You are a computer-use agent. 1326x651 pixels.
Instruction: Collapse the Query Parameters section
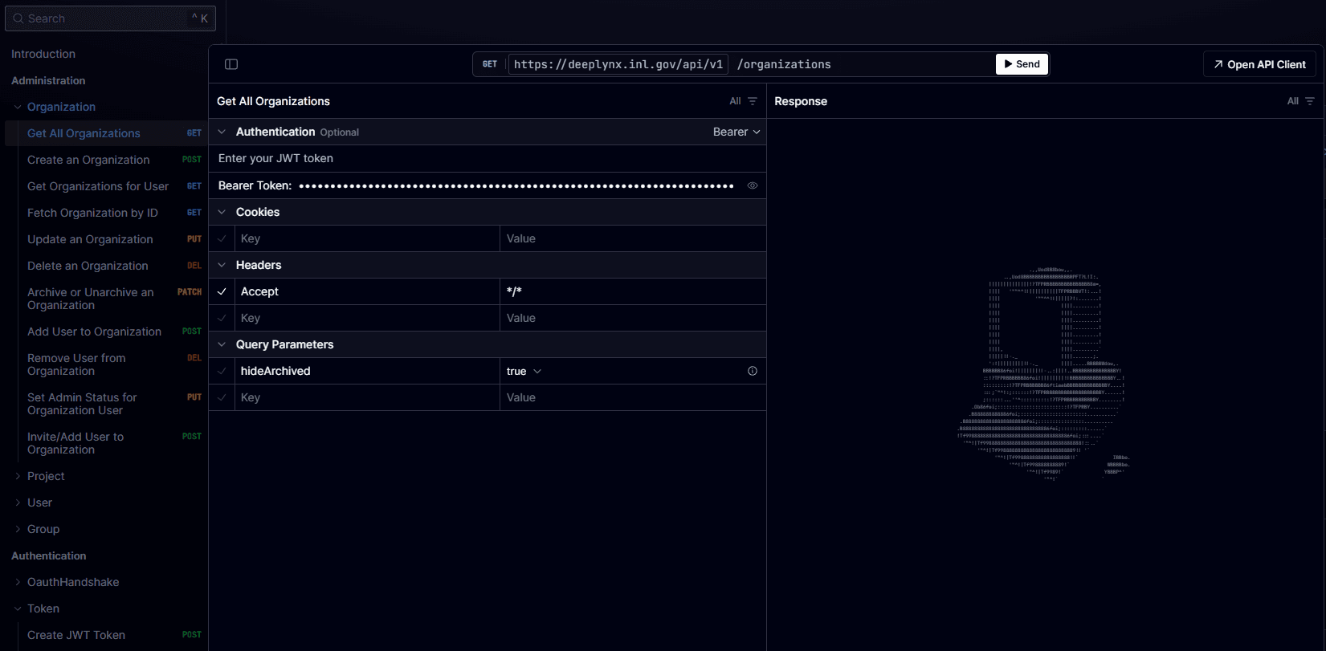(222, 344)
